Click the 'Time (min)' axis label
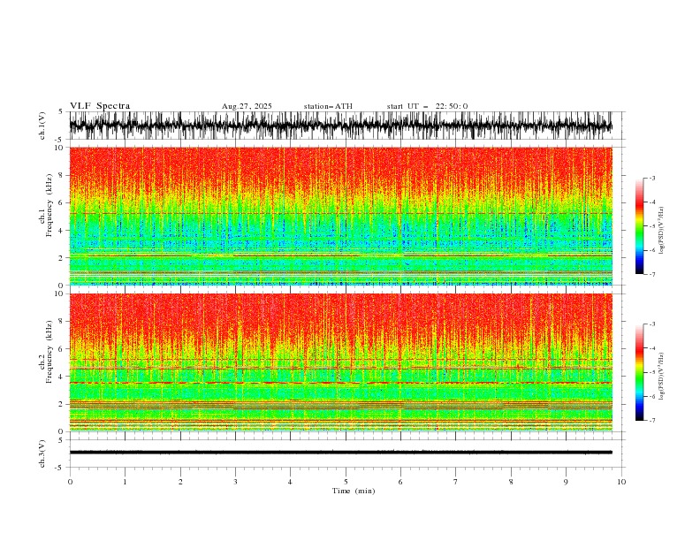The width and height of the screenshot is (700, 541). (354, 491)
